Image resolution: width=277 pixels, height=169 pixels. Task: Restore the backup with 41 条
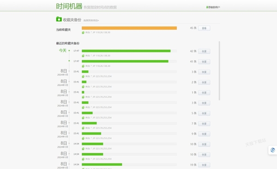204,62
